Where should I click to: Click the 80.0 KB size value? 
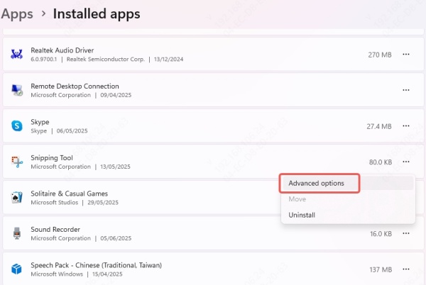(x=381, y=162)
